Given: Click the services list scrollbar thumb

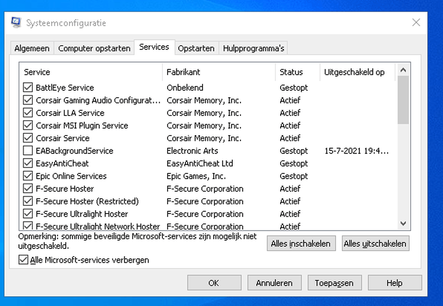Looking at the screenshot, I should [x=403, y=100].
